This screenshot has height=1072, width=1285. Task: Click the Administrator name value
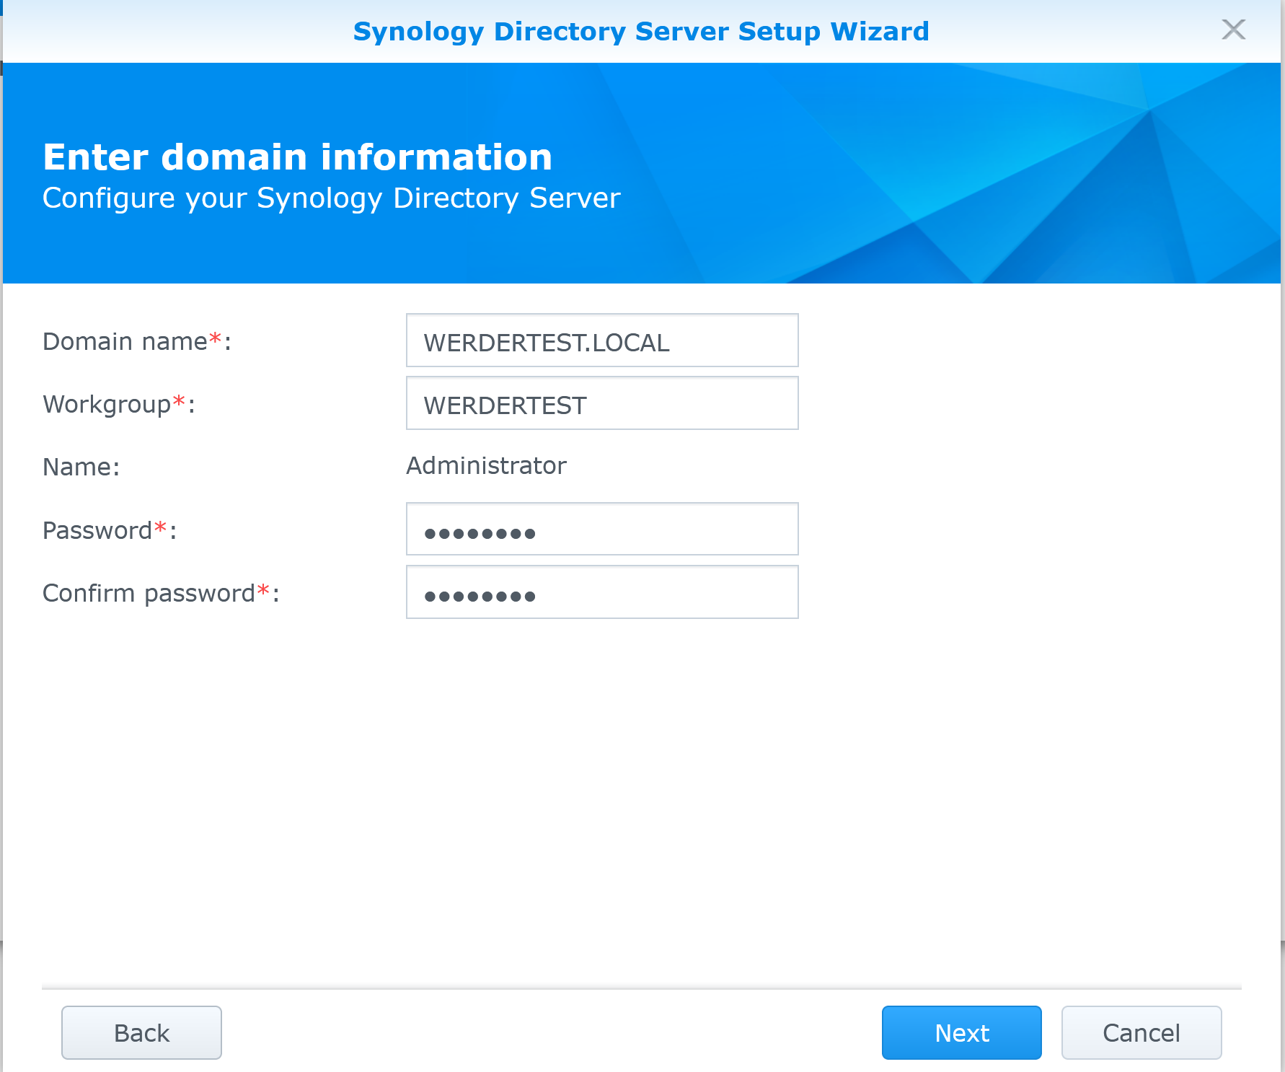485,465
